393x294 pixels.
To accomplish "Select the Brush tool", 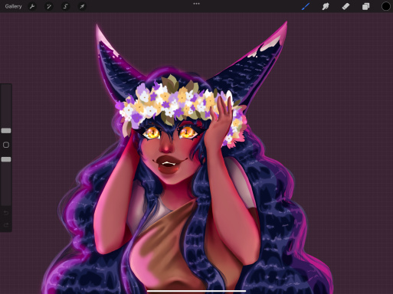I will click(x=306, y=6).
